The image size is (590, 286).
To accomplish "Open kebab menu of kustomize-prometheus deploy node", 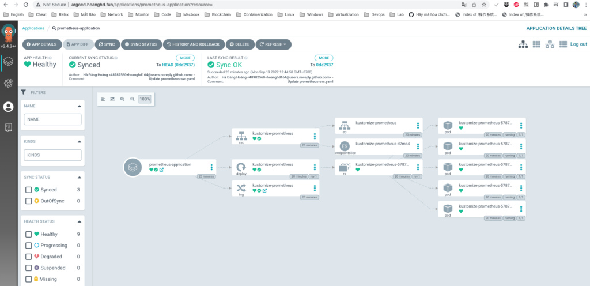I will [x=315, y=167].
